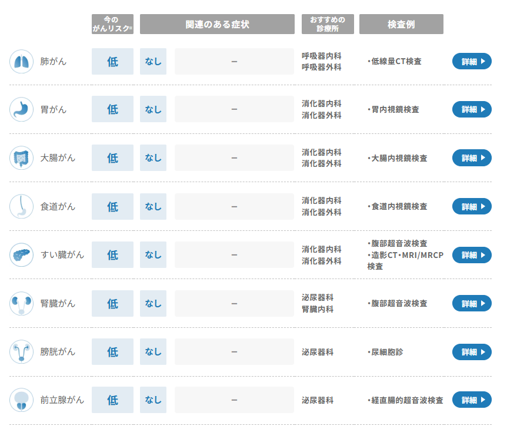Image resolution: width=507 pixels, height=426 pixels.
Task: Click the prostate cancer icon
Action: point(22,400)
